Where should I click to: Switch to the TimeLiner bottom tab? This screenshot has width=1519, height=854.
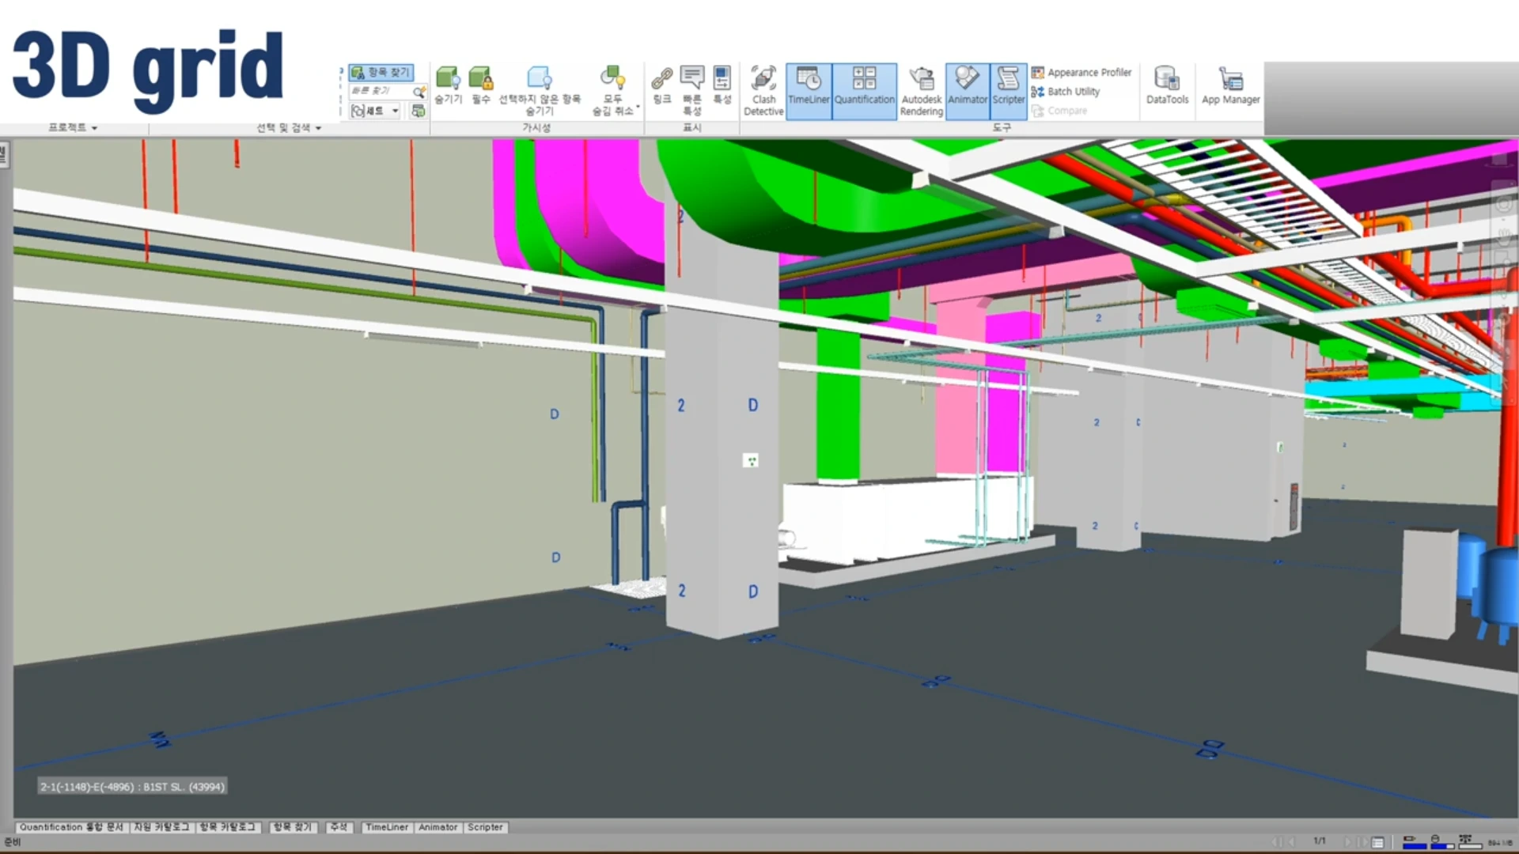point(387,827)
